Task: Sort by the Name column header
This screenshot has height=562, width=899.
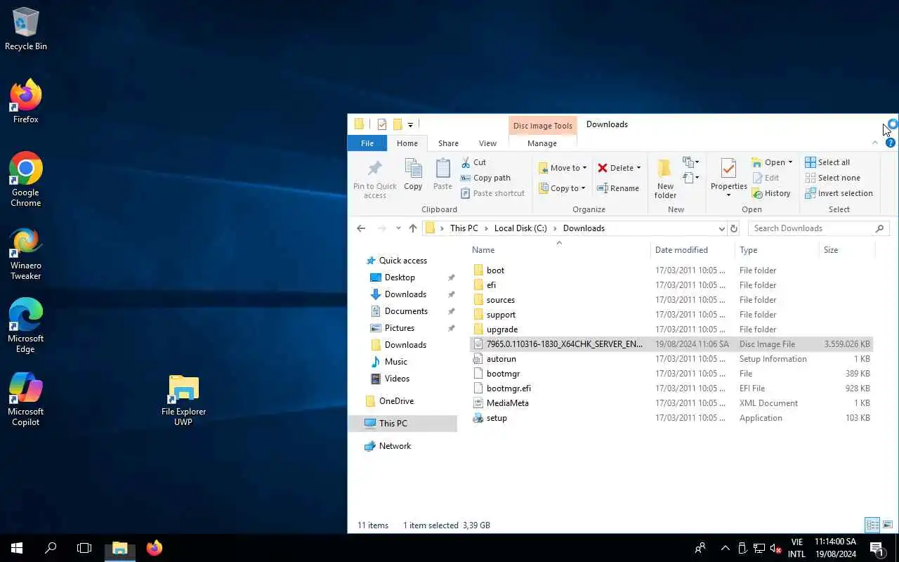Action: [559, 250]
